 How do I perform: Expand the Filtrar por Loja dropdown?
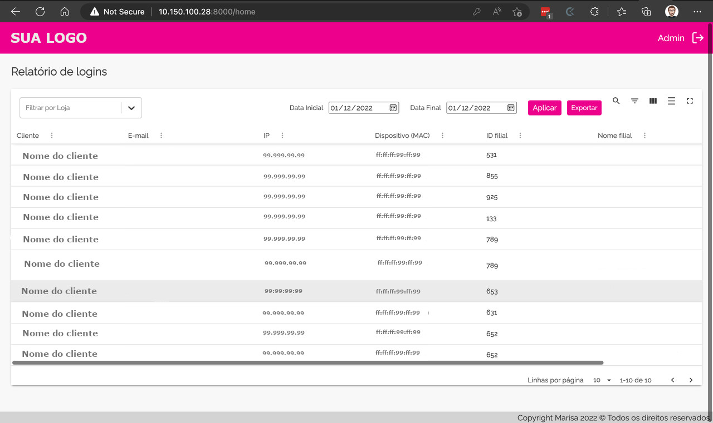click(x=131, y=107)
